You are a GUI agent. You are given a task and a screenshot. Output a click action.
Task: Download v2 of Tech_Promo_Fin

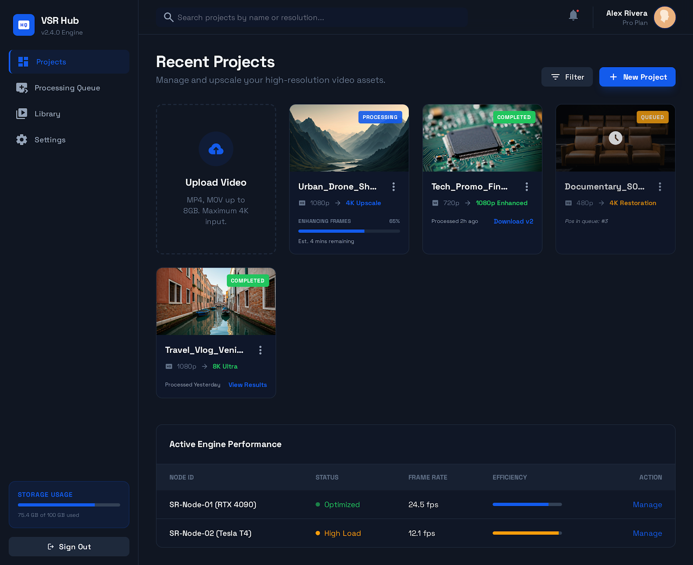tap(513, 221)
